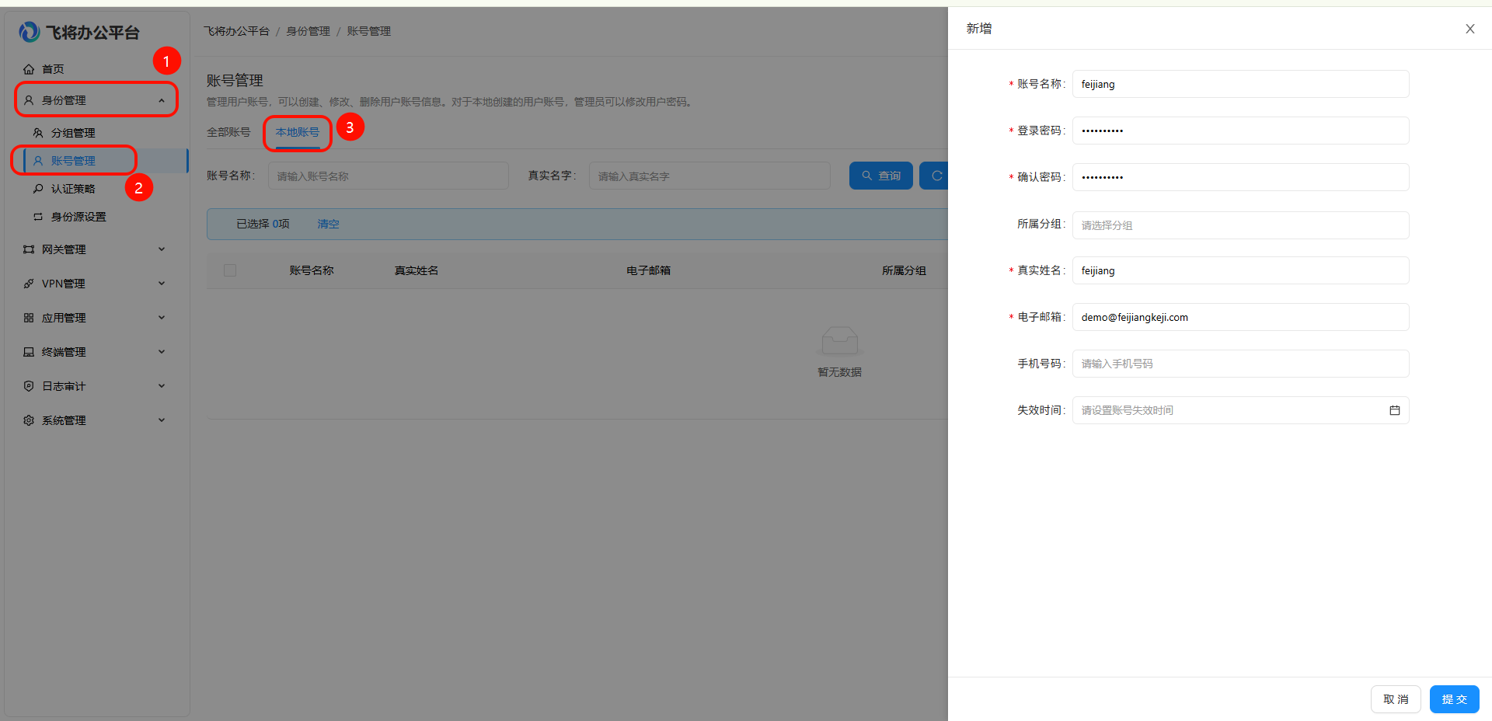
Task: Click the home icon beside 首页
Action: pos(29,69)
